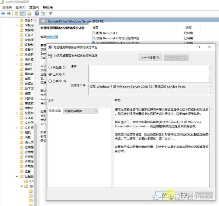Click the RD folder icon in tree
Screen dimensions: 219x206
click(26, 181)
